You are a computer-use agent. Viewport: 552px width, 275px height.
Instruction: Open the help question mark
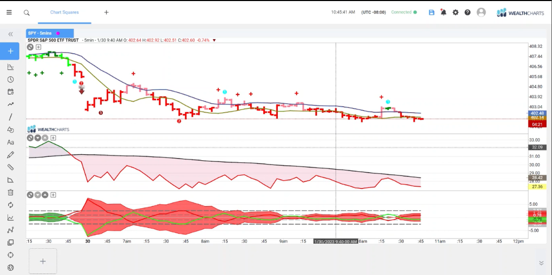point(467,13)
